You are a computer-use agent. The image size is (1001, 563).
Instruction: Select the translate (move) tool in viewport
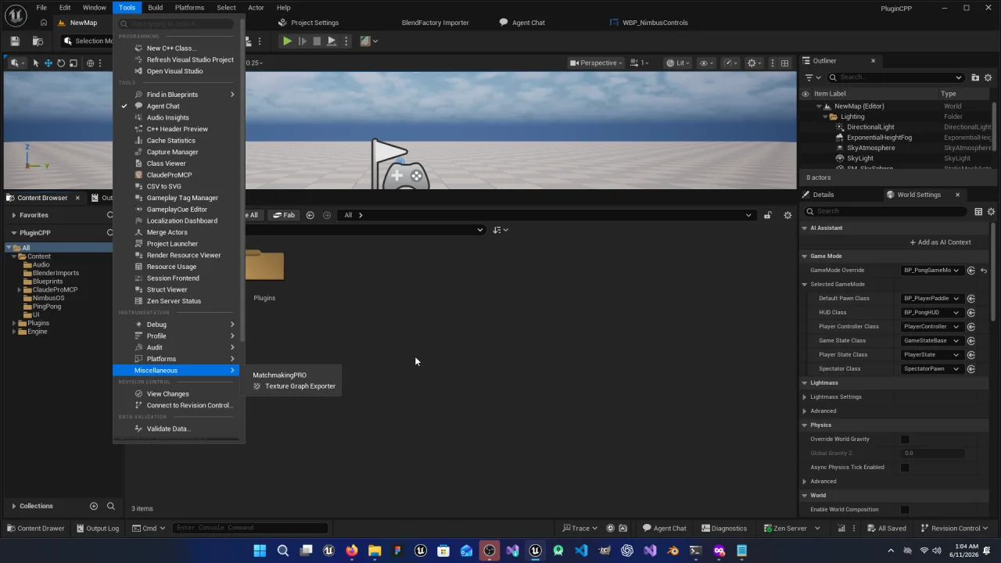[x=48, y=63]
